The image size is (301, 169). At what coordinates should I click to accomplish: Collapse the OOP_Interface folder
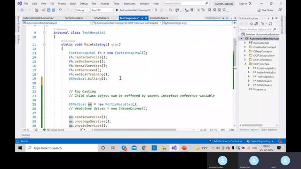tap(245, 64)
